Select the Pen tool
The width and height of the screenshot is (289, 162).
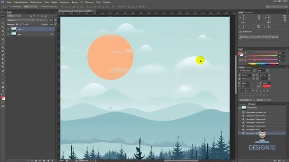(x=3, y=71)
